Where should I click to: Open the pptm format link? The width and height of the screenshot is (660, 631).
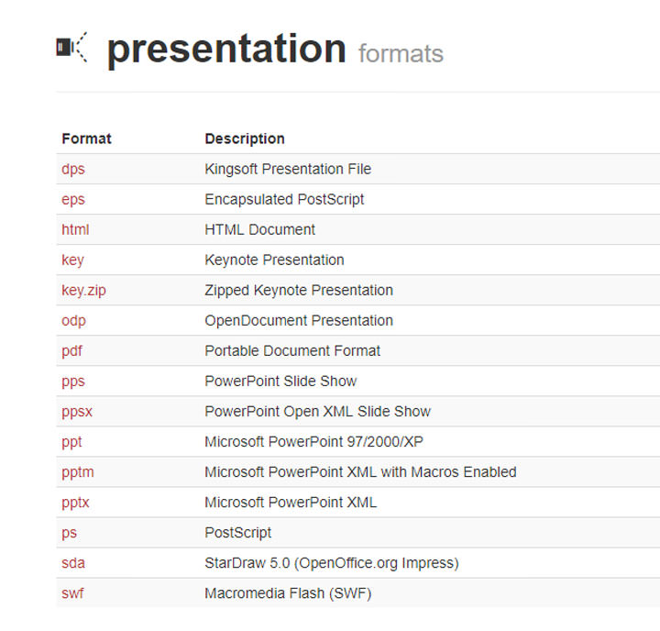[x=78, y=471]
